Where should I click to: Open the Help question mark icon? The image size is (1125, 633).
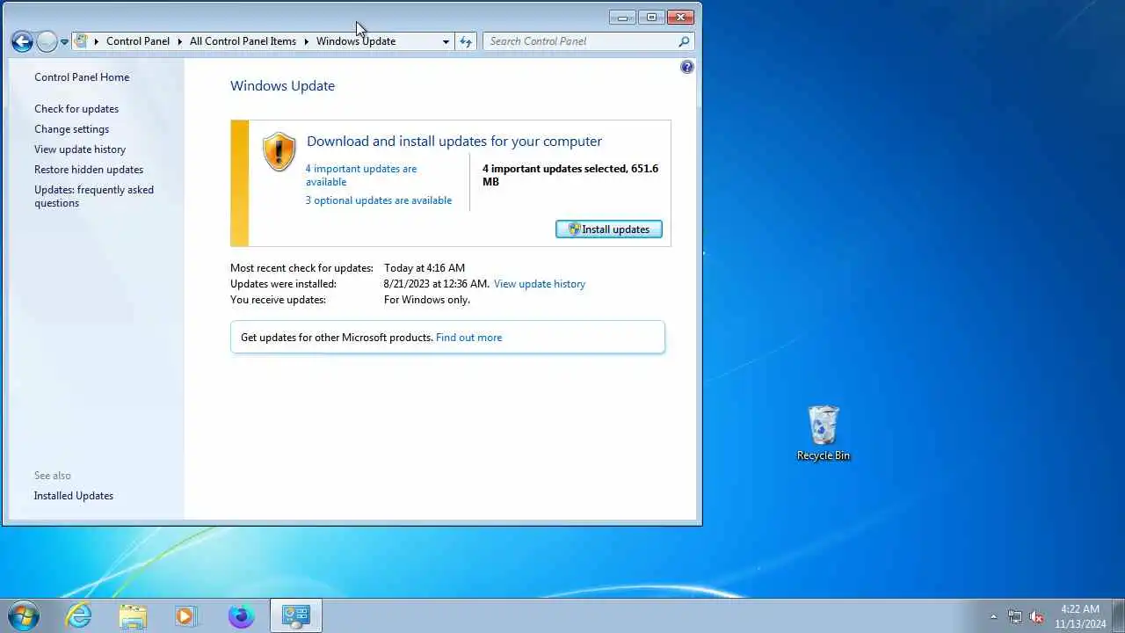click(687, 67)
